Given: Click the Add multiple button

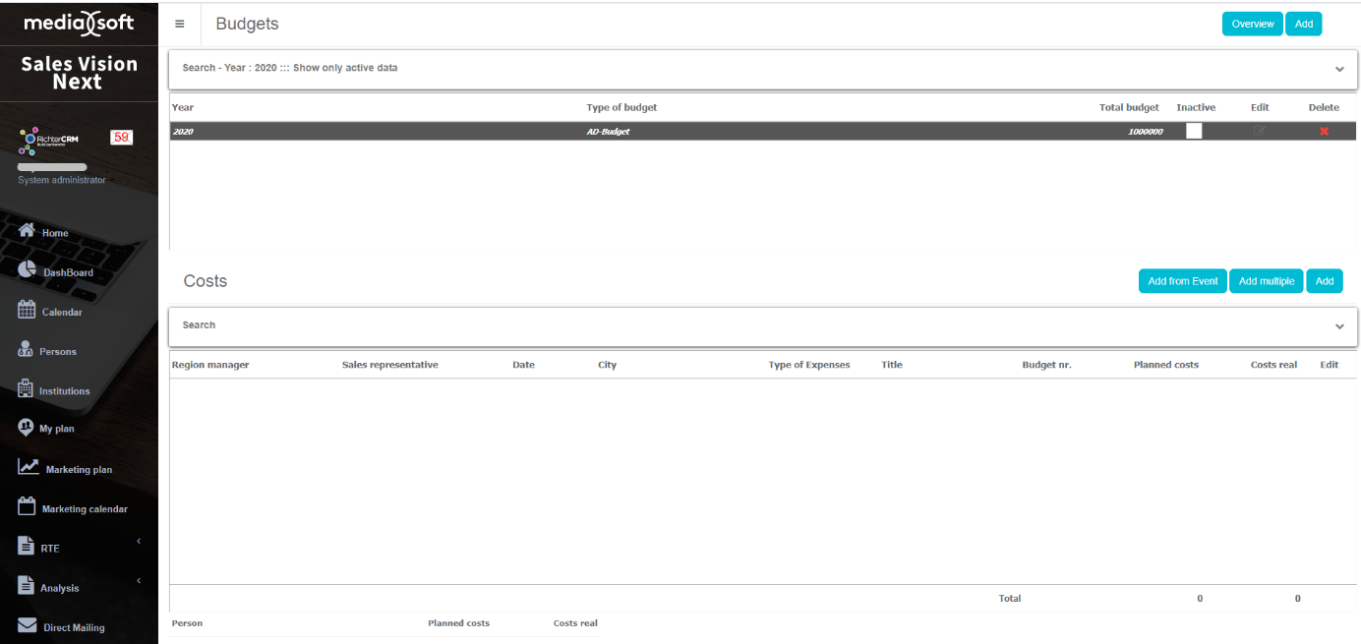Looking at the screenshot, I should [1266, 281].
